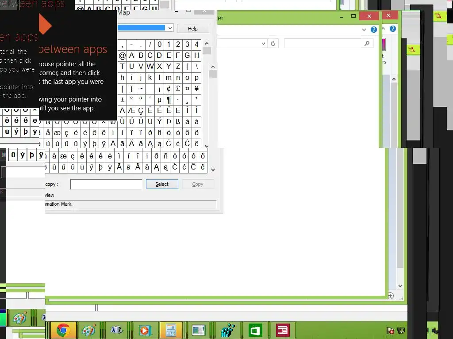Click the characters-to-copy text field
This screenshot has width=453, height=339.
[x=106, y=184]
